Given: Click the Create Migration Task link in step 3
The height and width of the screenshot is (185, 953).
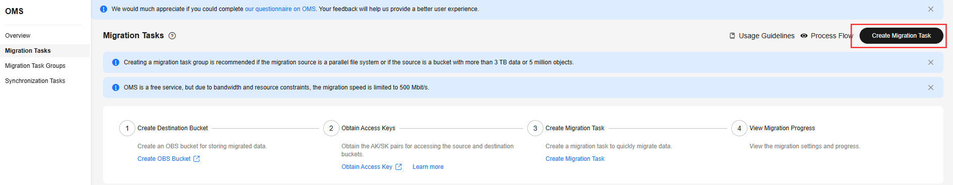Looking at the screenshot, I should (x=575, y=159).
